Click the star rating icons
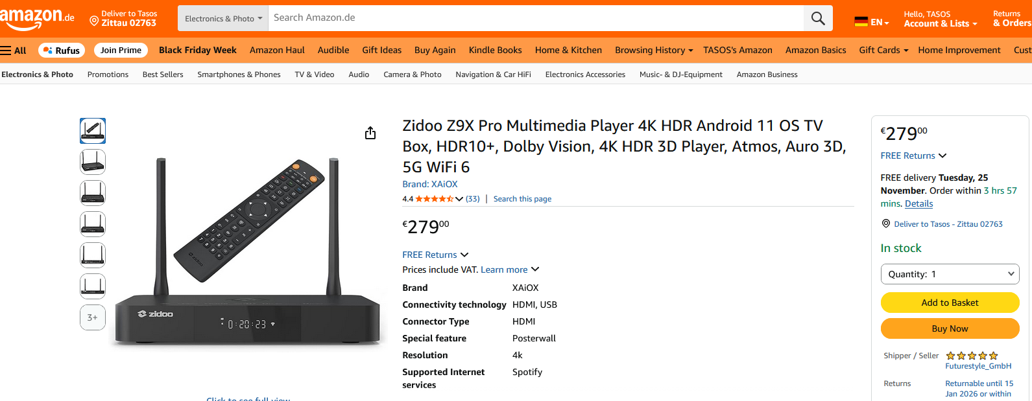Viewport: 1032px width, 401px height. point(434,199)
